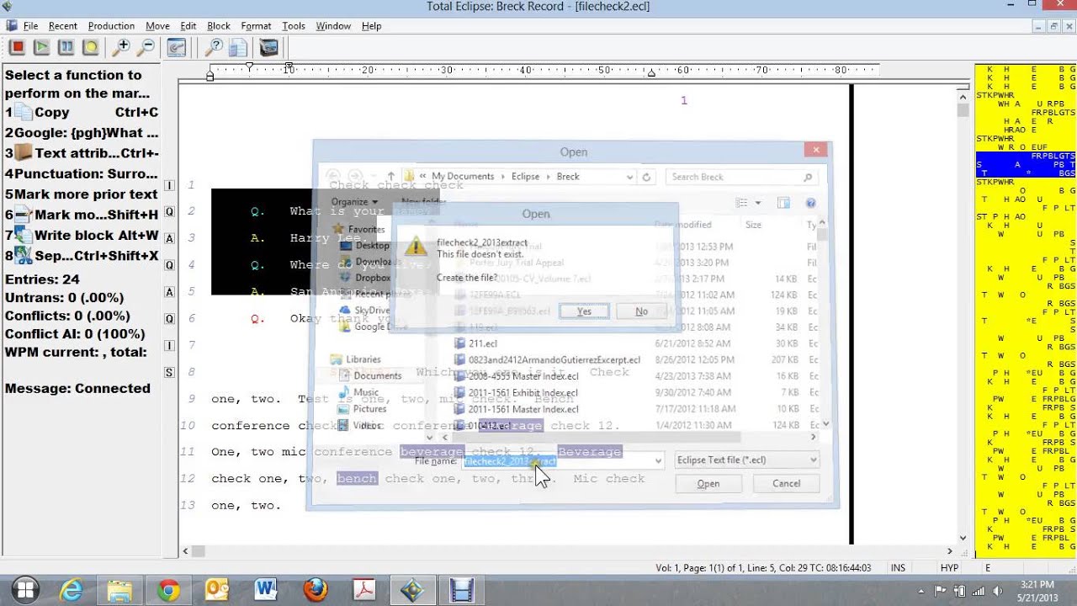Viewport: 1077px width, 606px height.
Task: Open Outlook from the taskbar
Action: [217, 590]
